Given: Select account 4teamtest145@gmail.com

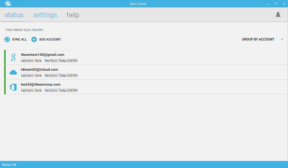Looking at the screenshot, I should [43, 55].
